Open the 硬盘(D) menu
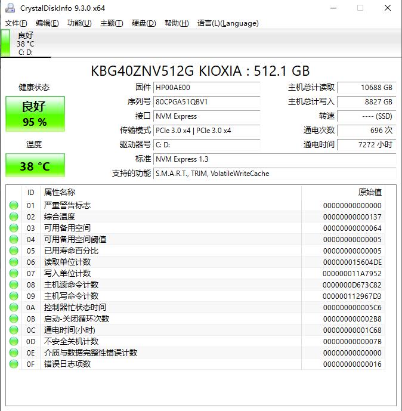This screenshot has height=411, width=402. (144, 23)
